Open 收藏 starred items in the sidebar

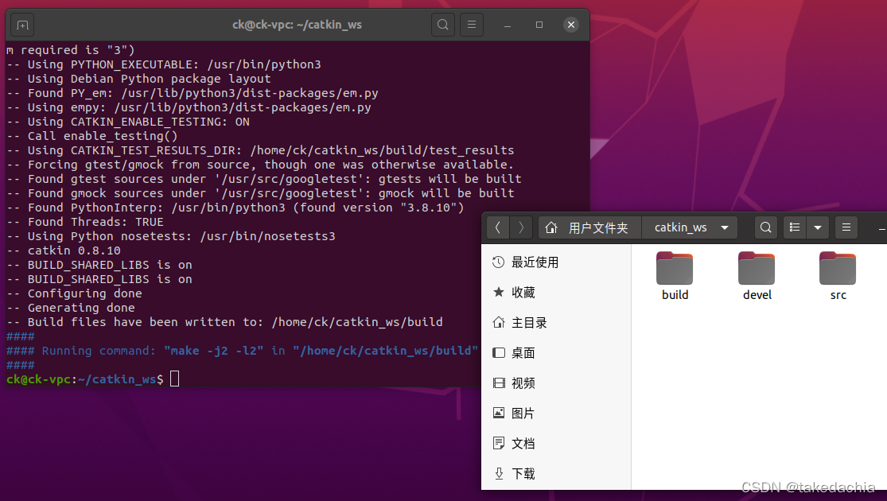(523, 293)
